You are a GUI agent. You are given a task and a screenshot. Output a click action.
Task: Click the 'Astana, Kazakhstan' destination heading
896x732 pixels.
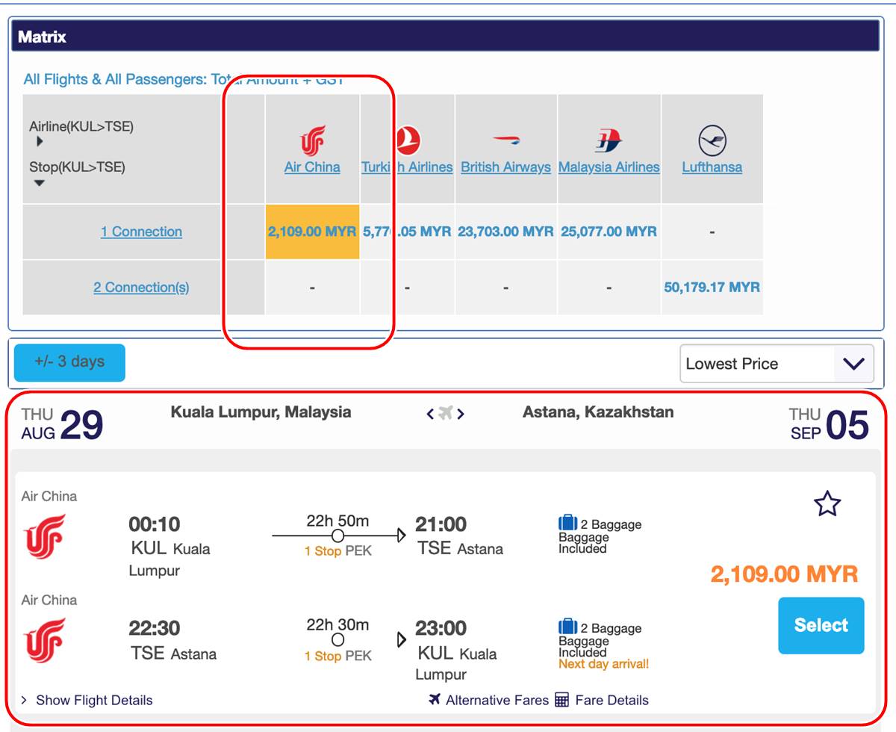[598, 412]
